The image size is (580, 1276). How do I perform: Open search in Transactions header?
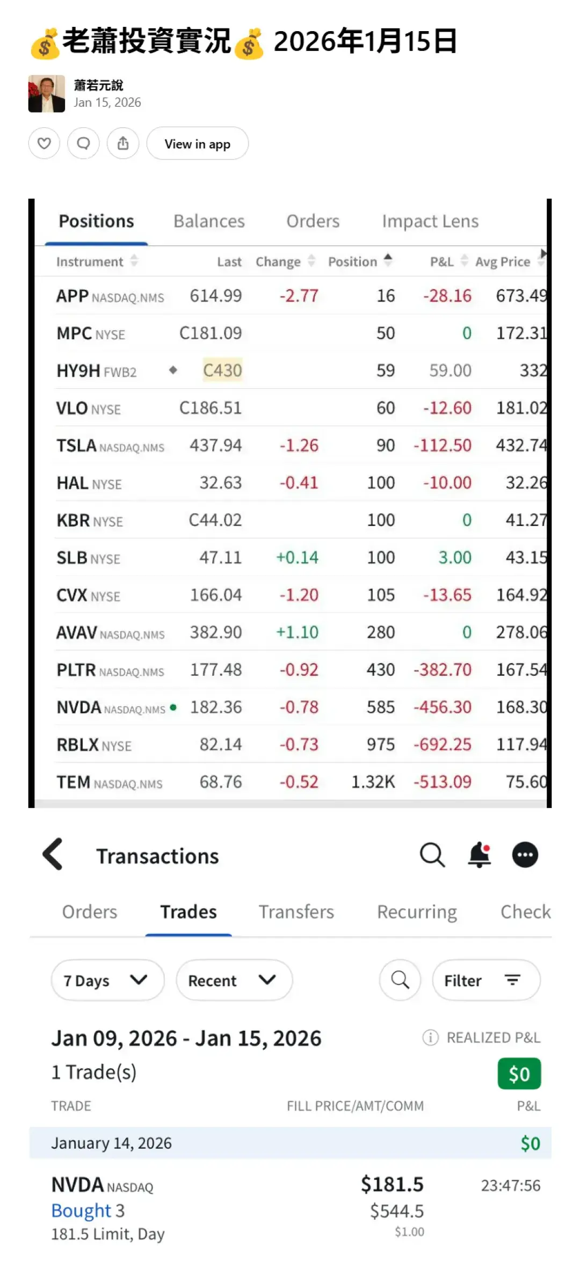(x=432, y=855)
